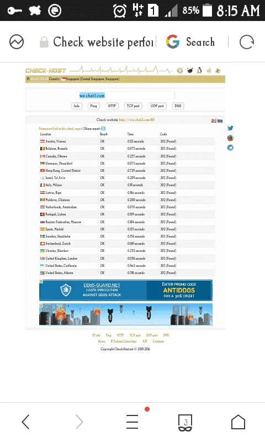Tap the address bar showing Check website
The width and height of the screenshot is (265, 442).
97,42
